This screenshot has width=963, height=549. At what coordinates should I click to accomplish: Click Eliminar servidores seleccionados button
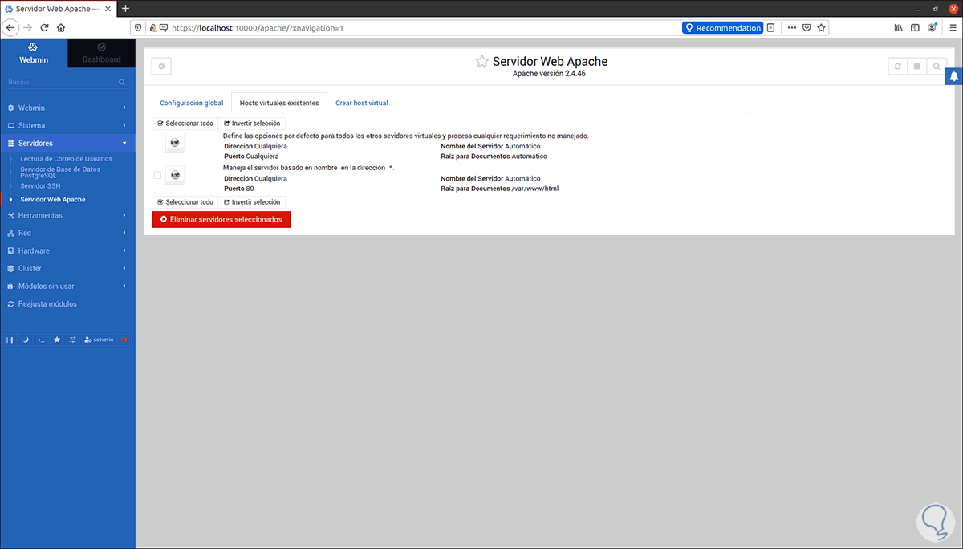click(x=221, y=219)
